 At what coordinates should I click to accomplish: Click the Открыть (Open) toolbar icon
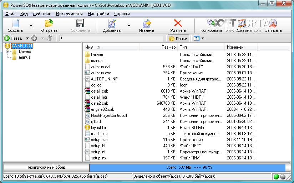[x=49, y=24]
